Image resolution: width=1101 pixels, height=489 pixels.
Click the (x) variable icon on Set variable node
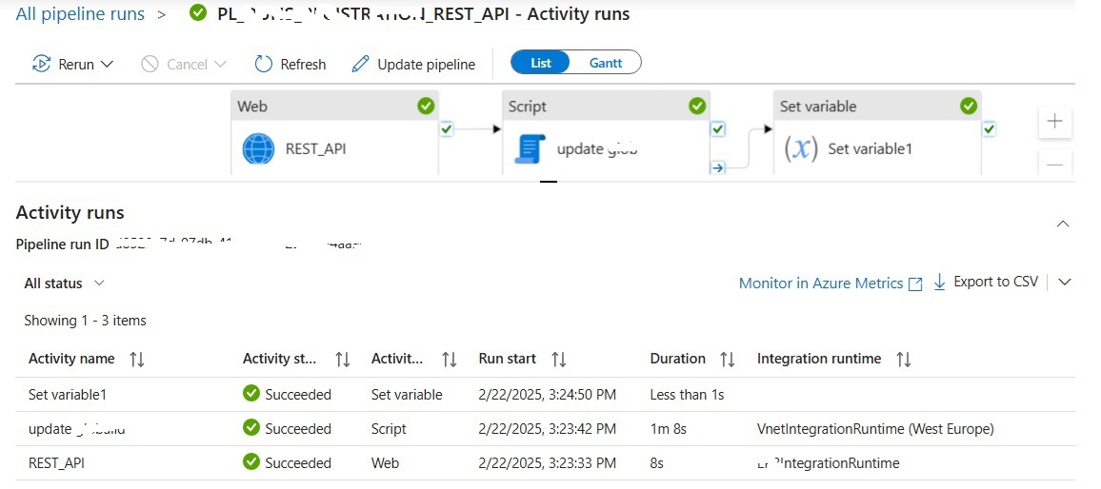(801, 148)
